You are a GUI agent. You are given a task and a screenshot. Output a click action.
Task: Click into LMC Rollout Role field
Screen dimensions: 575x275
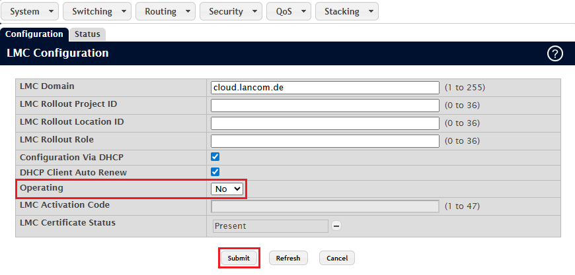325,141
